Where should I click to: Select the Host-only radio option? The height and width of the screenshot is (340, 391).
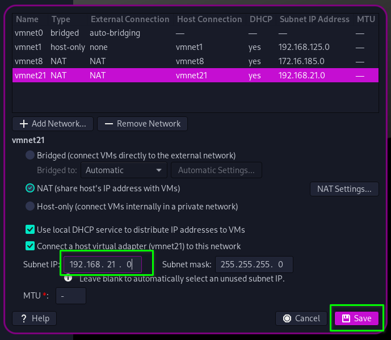click(30, 207)
